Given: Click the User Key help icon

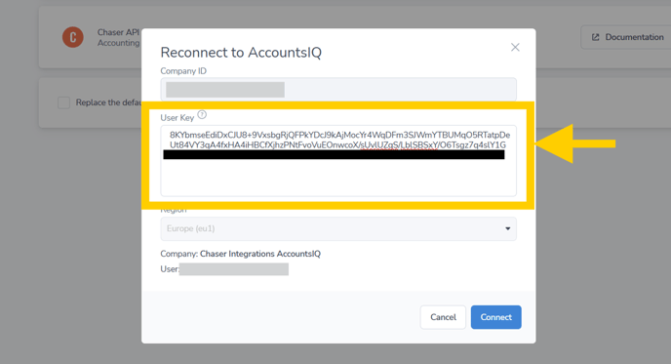Looking at the screenshot, I should [x=202, y=115].
